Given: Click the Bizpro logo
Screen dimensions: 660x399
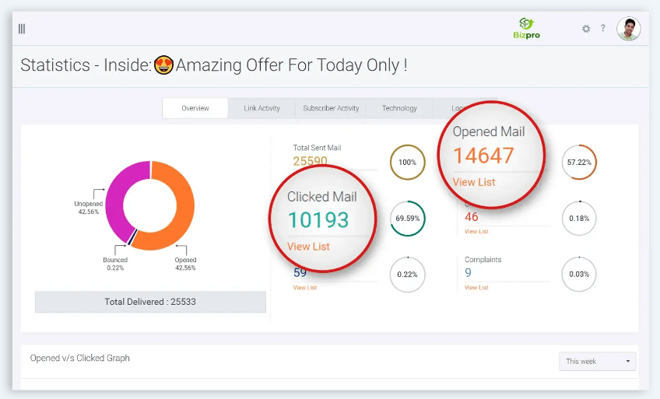Looking at the screenshot, I should 527,28.
